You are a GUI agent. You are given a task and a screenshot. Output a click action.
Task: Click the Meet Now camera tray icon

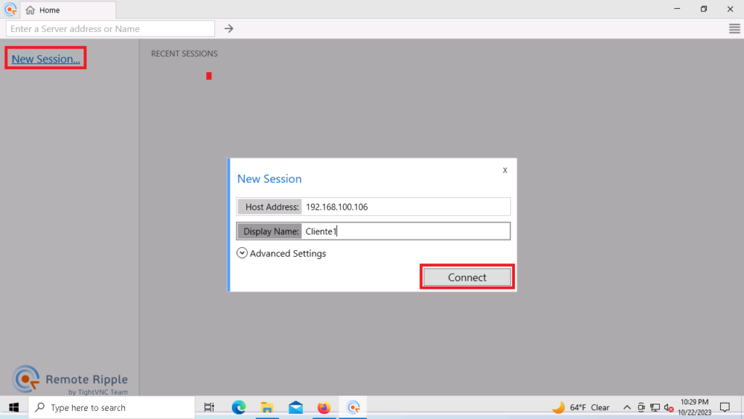[x=641, y=407]
